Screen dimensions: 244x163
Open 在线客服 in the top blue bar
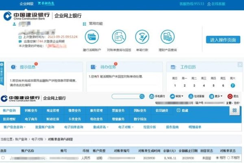(x=216, y=4)
